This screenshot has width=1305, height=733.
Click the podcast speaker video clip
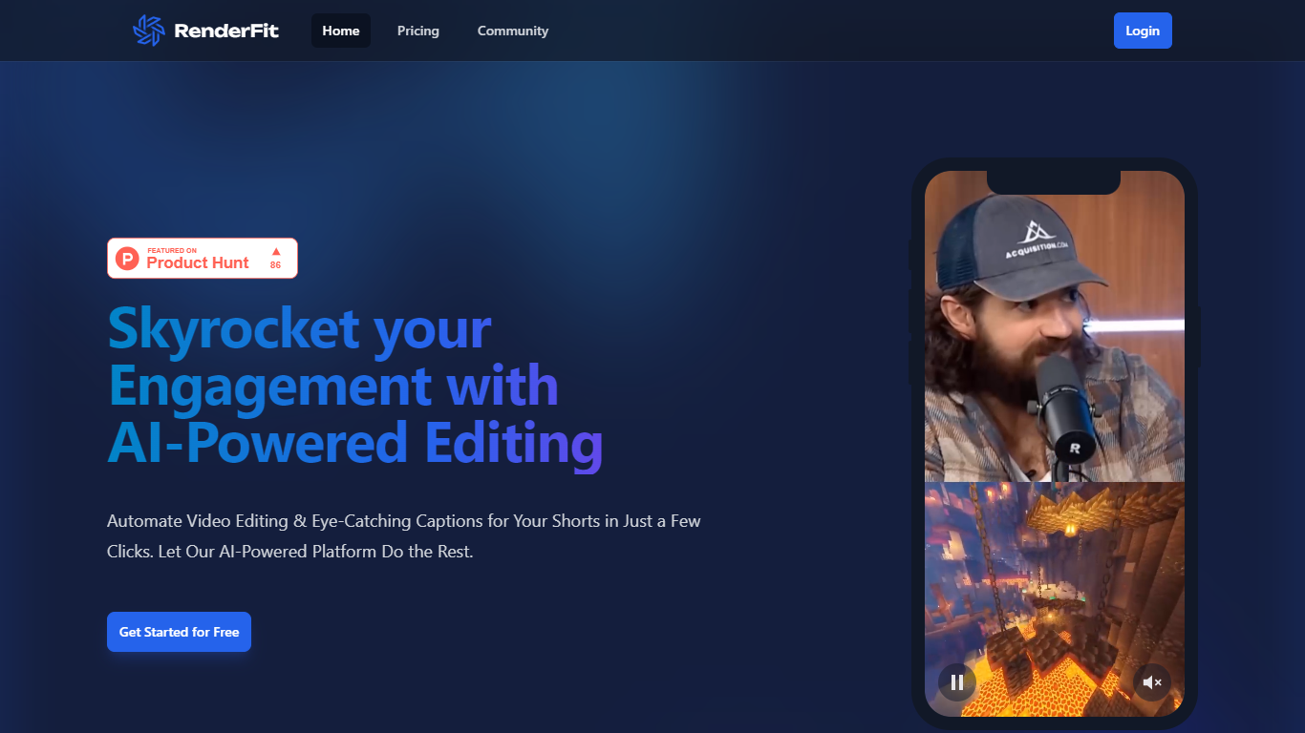click(x=1055, y=326)
